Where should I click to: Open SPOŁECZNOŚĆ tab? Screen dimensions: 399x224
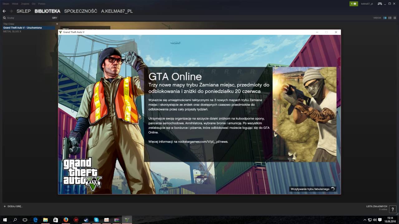81,11
